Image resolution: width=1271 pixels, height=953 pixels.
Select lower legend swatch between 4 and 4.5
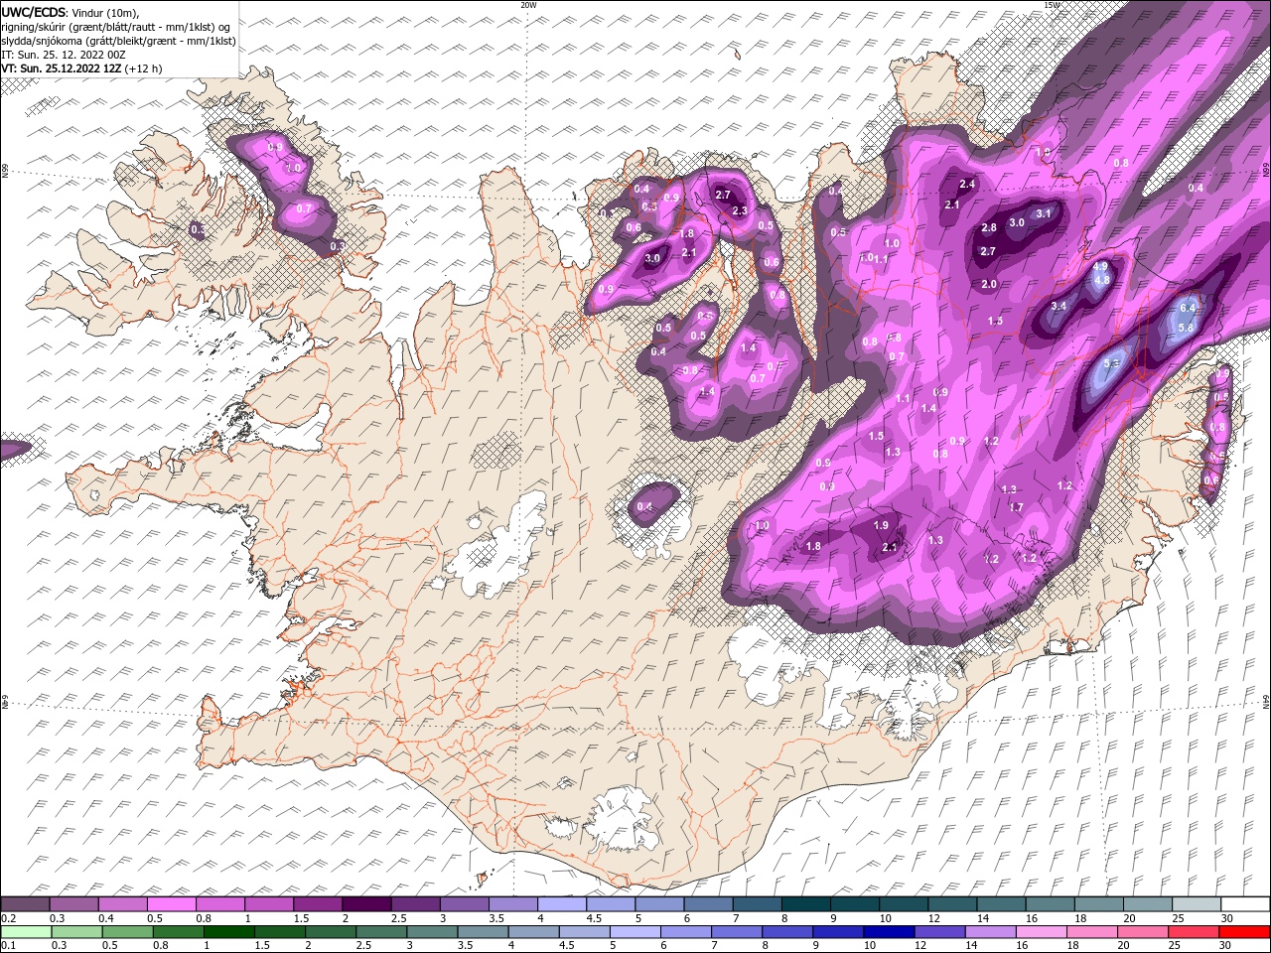point(533,932)
